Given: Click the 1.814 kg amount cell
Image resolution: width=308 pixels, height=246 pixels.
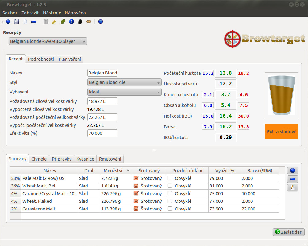Looking at the screenshot, I should (x=116, y=186).
